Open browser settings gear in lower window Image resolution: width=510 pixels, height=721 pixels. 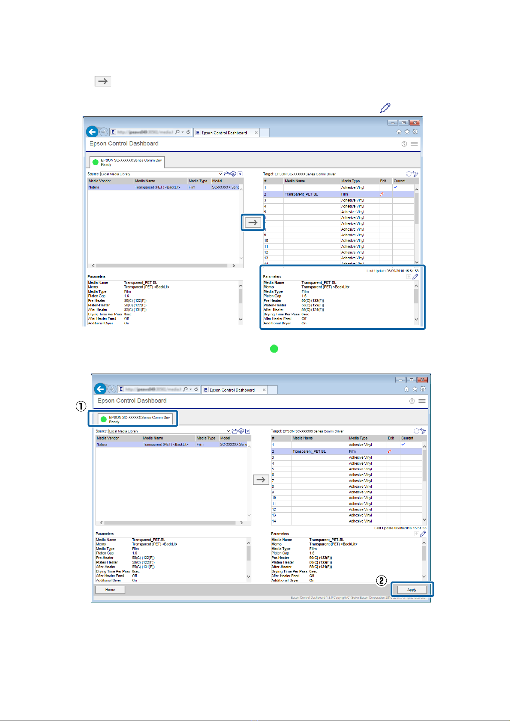(x=423, y=389)
